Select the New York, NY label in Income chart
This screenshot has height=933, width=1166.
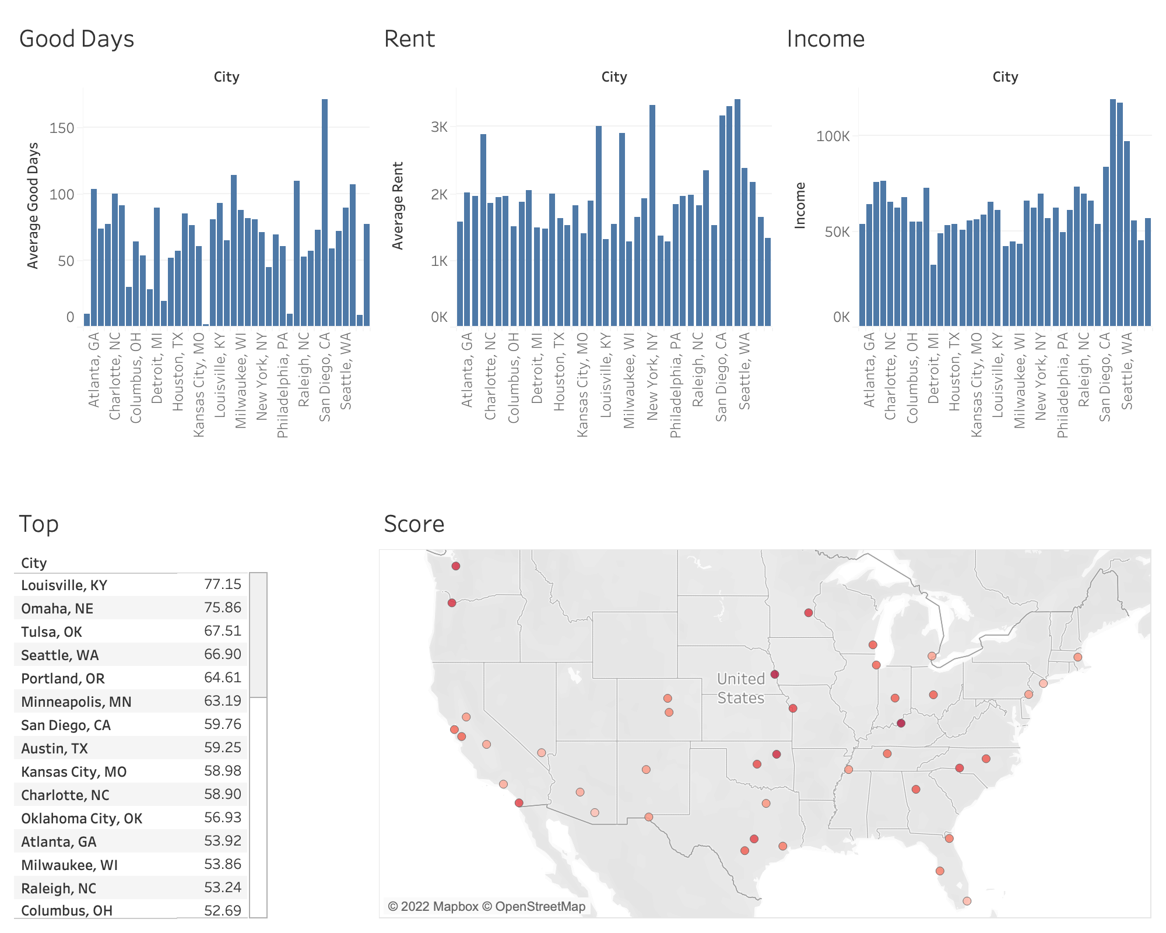click(1041, 376)
